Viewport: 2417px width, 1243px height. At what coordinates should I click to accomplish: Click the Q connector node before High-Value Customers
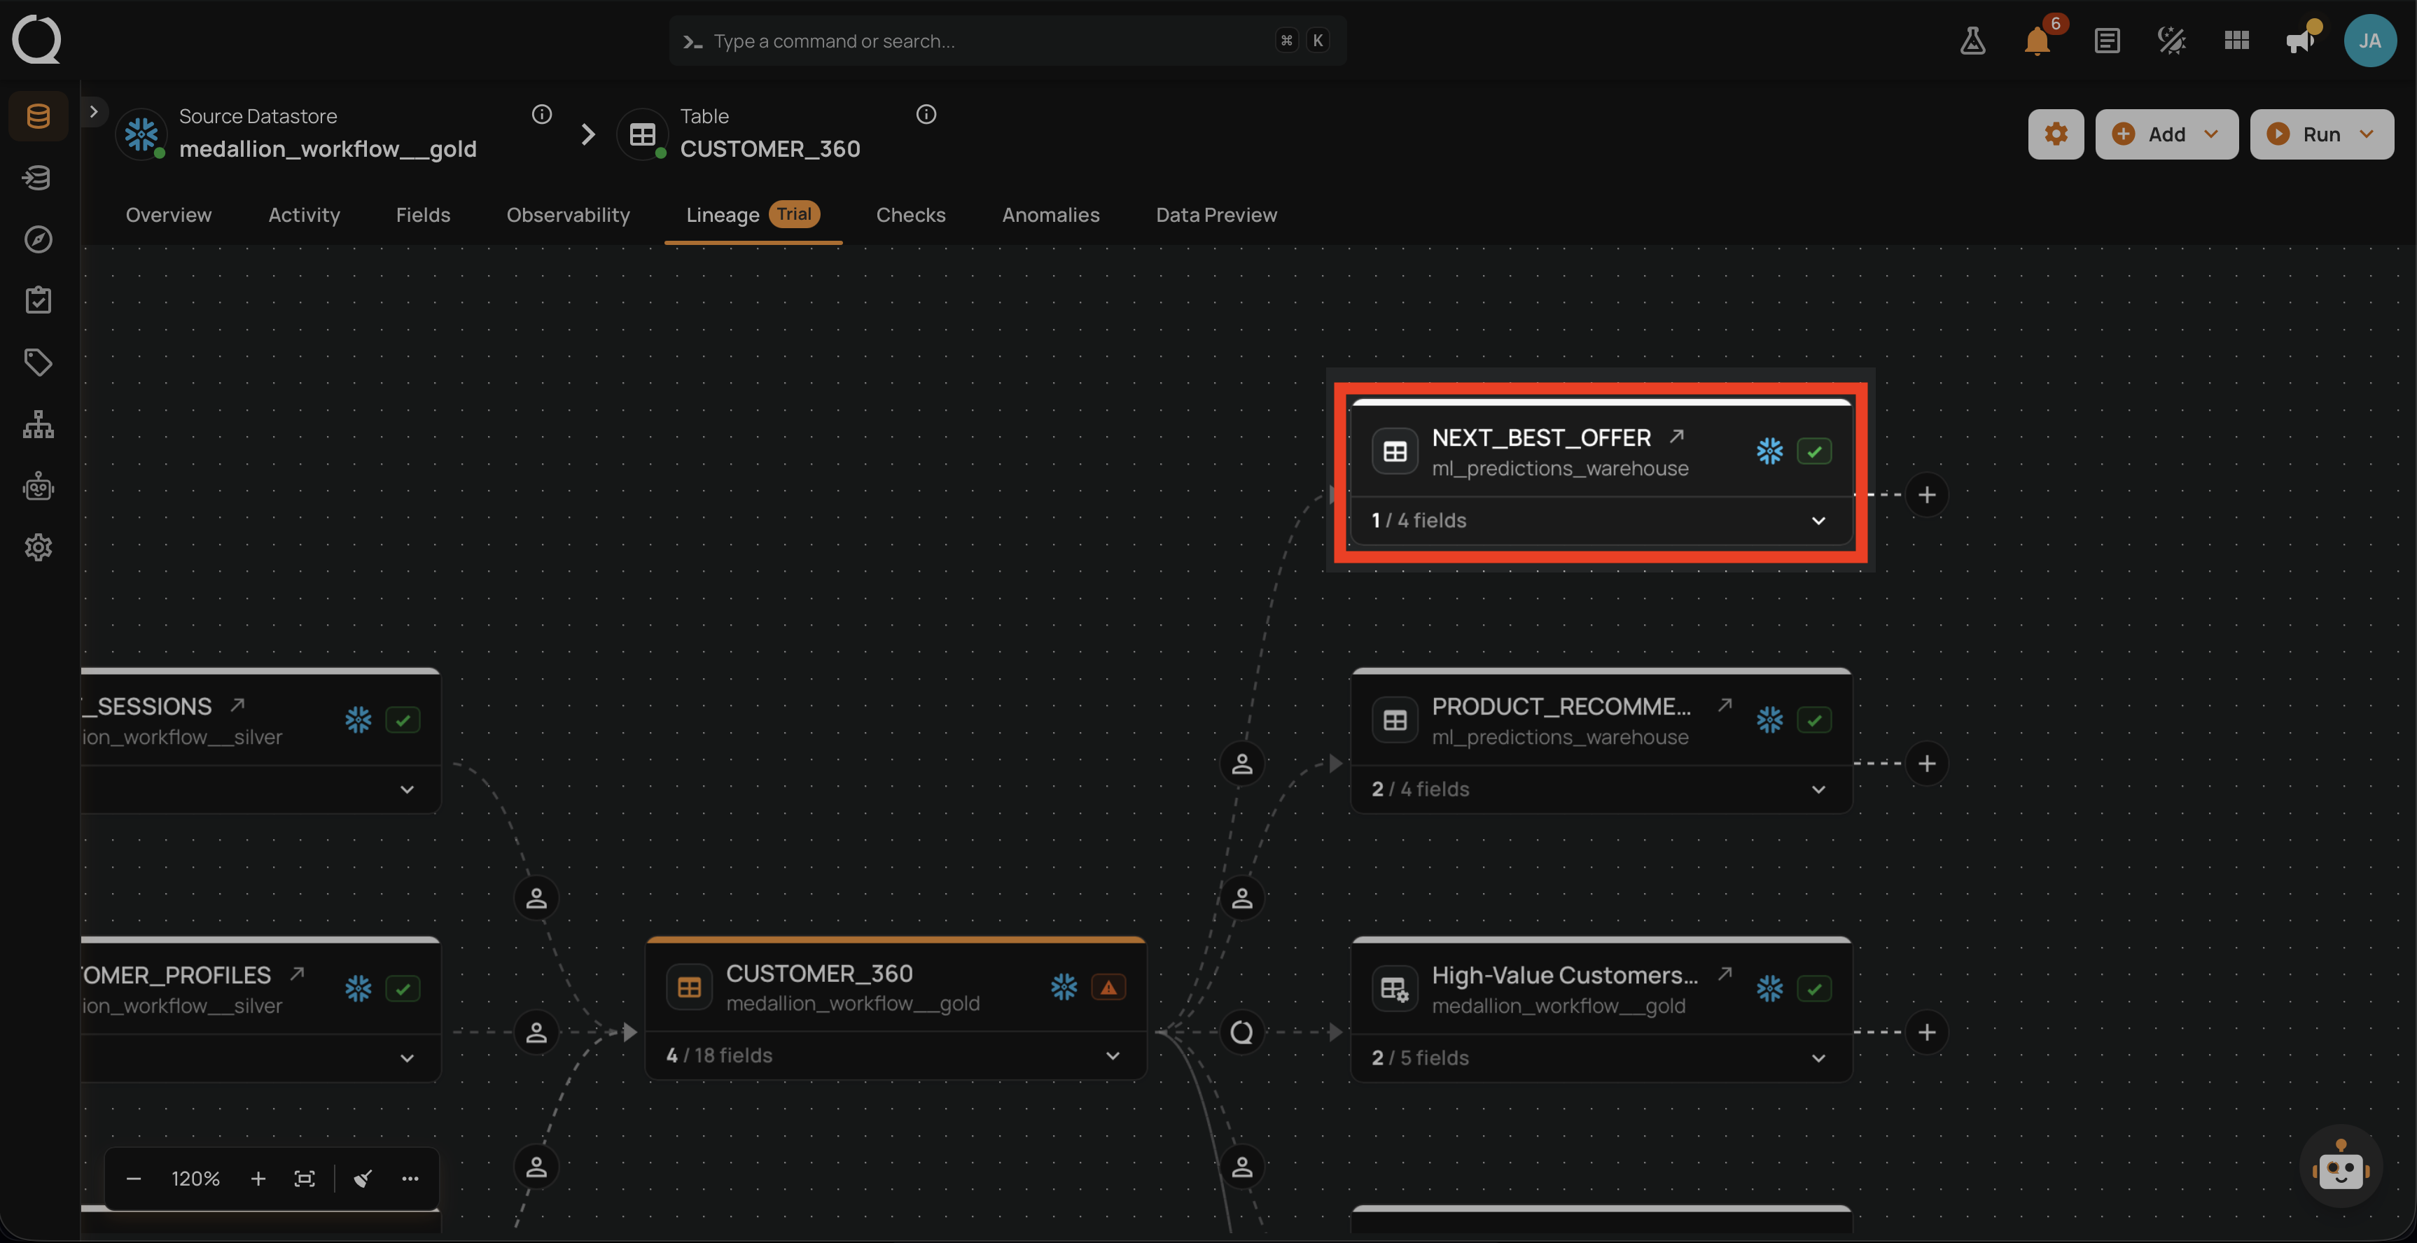coord(1241,1032)
